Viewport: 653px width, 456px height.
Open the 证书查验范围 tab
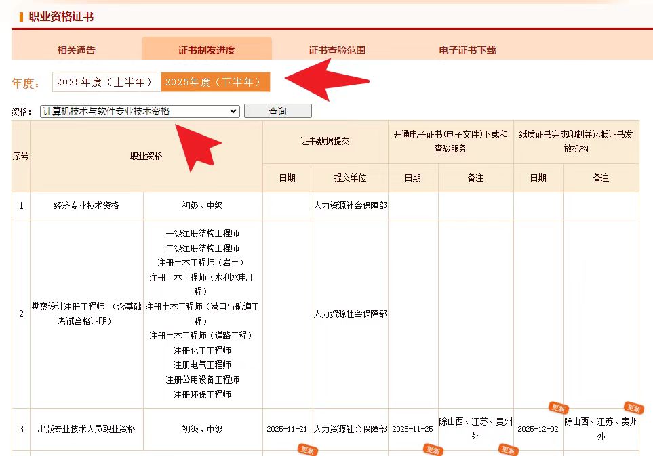click(337, 50)
